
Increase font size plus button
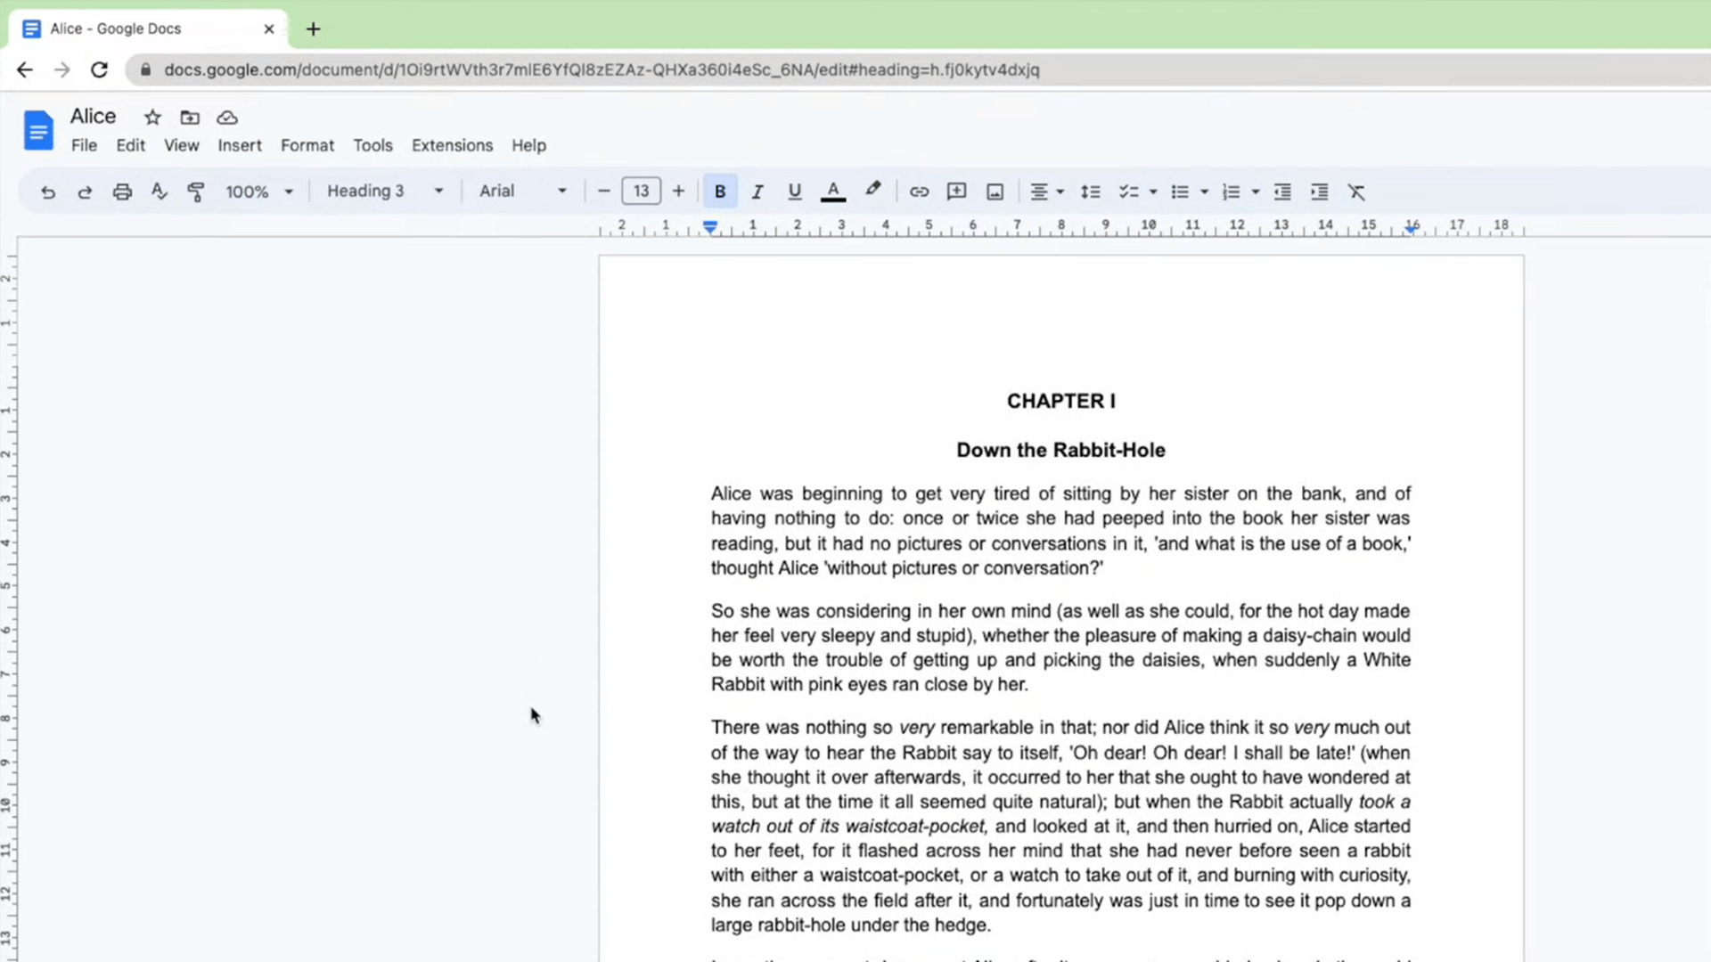pyautogui.click(x=678, y=191)
